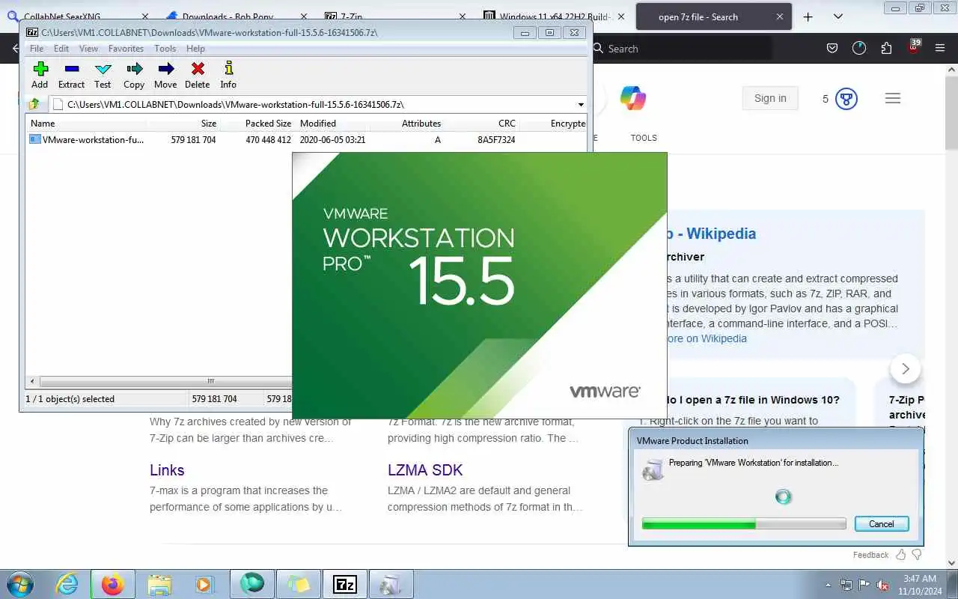Open the Firefox application hamburger menu
Screen dimensions: 958x599
(x=940, y=49)
